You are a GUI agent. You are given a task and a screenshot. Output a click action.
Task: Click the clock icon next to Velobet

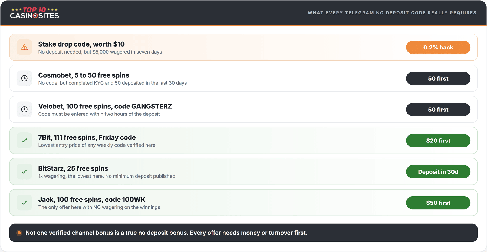[x=24, y=110]
